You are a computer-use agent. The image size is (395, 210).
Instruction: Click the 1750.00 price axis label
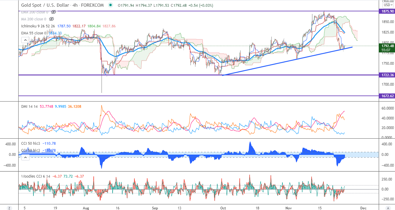[x=387, y=64]
